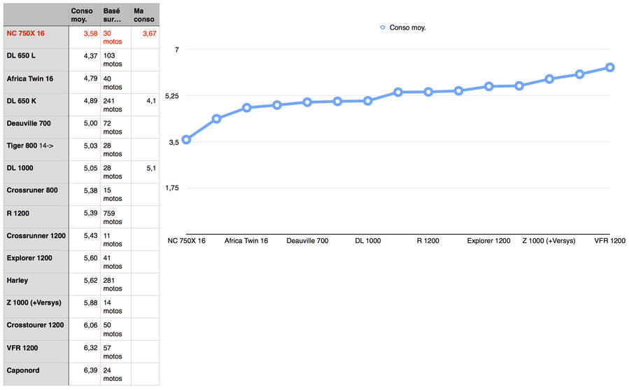This screenshot has height=390, width=629.
Task: Click the 'Explorer 1200' chart axis label
Action: coord(488,241)
